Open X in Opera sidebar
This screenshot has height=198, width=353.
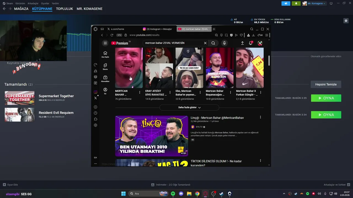(x=95, y=98)
